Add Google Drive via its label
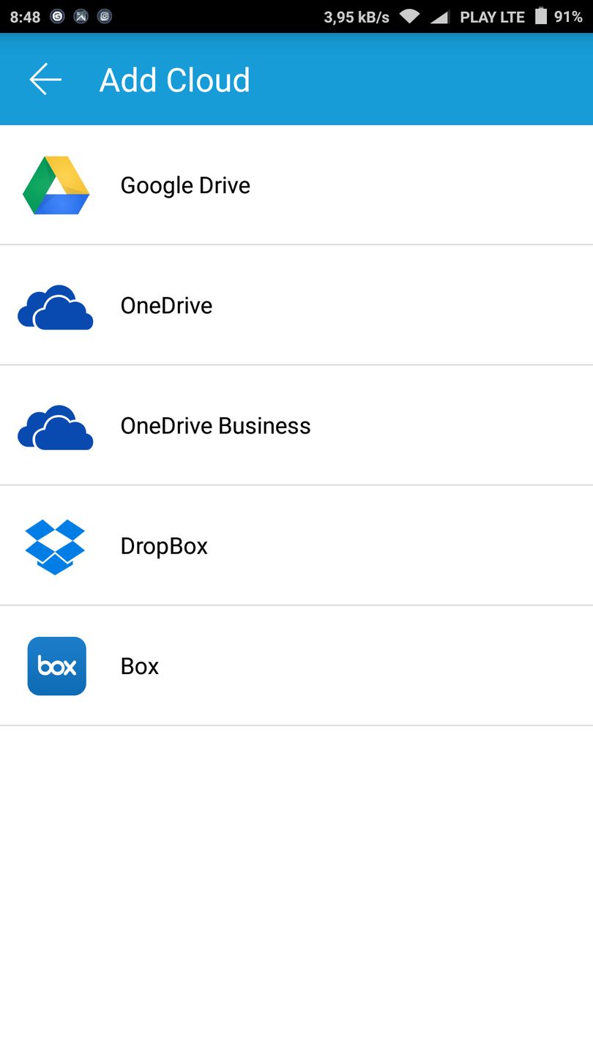 point(185,186)
